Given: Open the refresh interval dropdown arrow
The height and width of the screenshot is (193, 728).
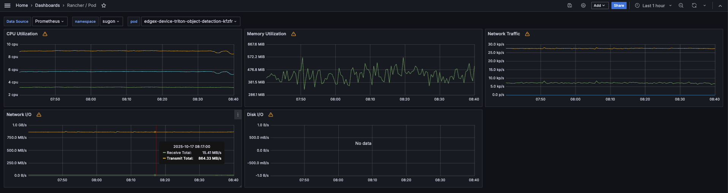Looking at the screenshot, I should point(704,5).
